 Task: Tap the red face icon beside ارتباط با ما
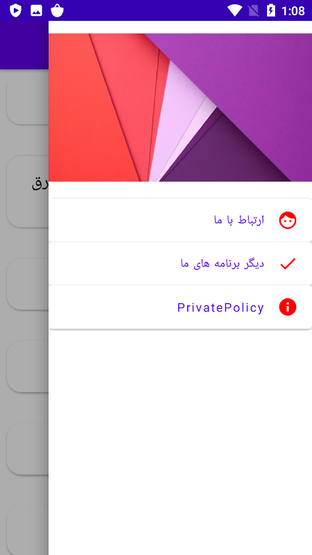coord(288,221)
